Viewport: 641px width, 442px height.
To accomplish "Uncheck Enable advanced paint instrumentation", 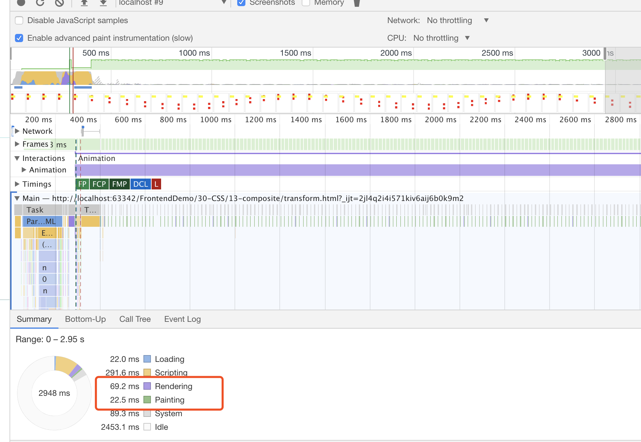I will [19, 38].
